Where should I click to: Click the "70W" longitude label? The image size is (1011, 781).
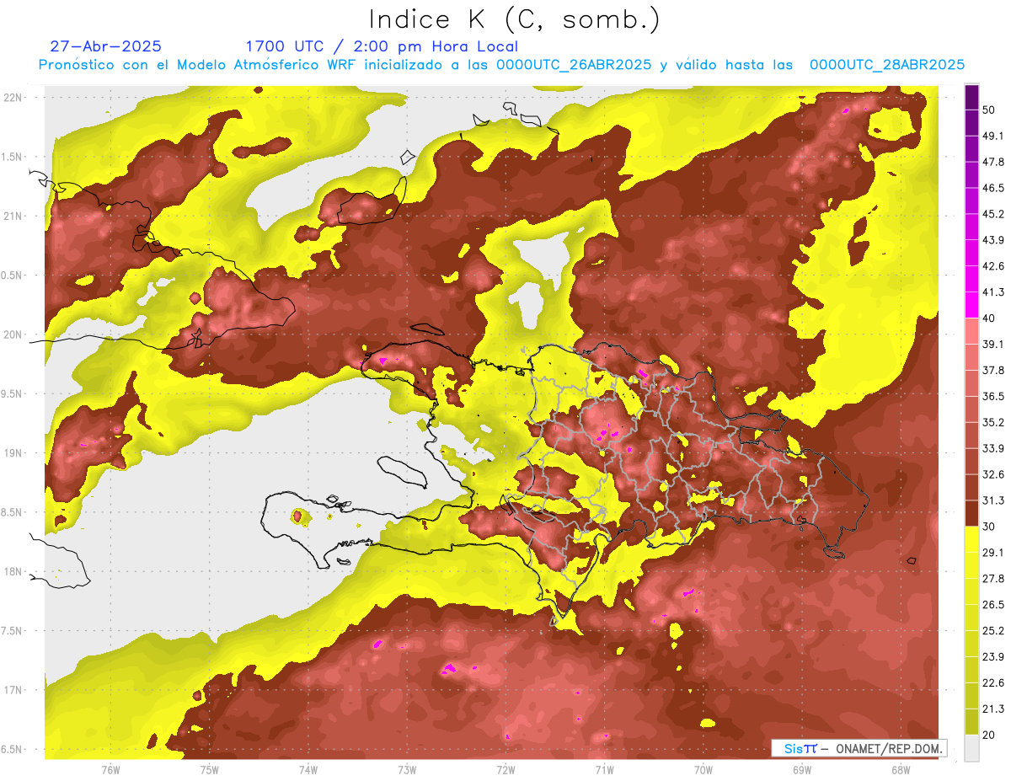pyautogui.click(x=703, y=769)
